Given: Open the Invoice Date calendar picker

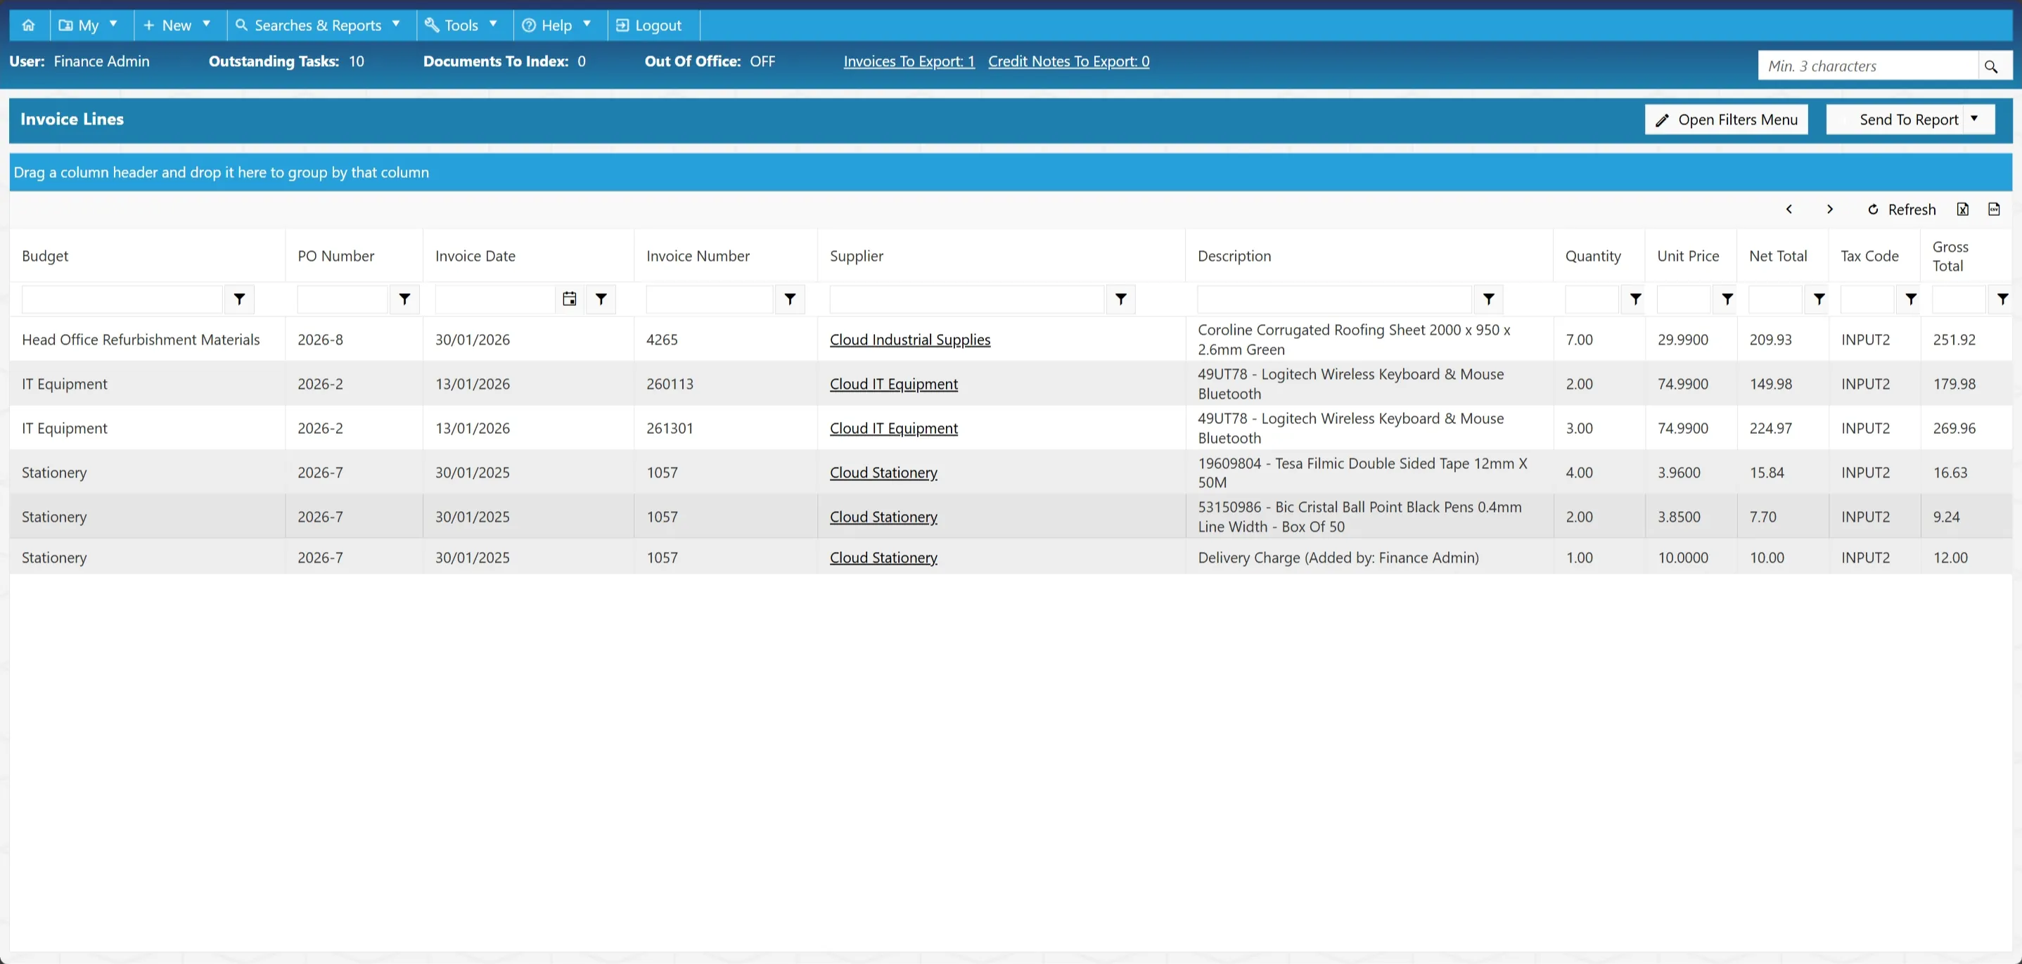Looking at the screenshot, I should pos(569,299).
